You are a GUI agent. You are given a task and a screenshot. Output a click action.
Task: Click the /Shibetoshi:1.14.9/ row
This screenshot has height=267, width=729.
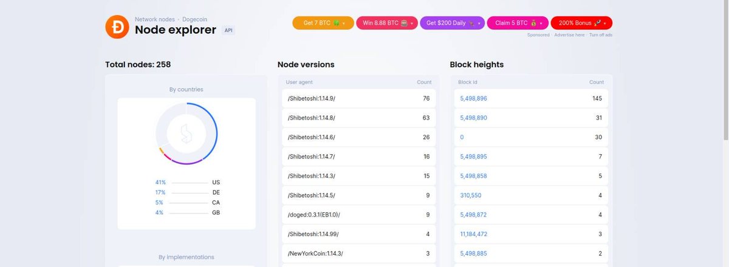pyautogui.click(x=358, y=98)
